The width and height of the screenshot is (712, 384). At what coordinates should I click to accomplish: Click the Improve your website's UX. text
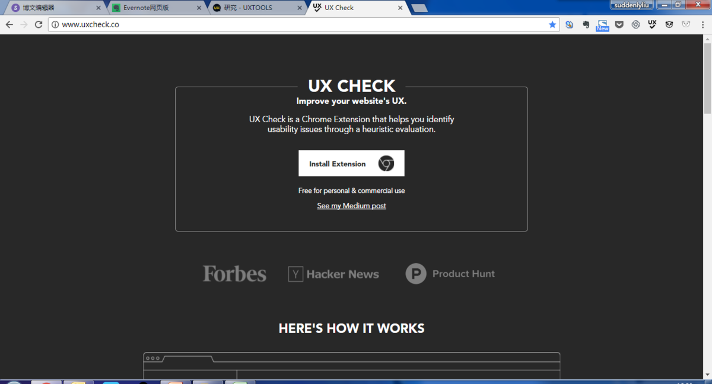[x=351, y=101]
